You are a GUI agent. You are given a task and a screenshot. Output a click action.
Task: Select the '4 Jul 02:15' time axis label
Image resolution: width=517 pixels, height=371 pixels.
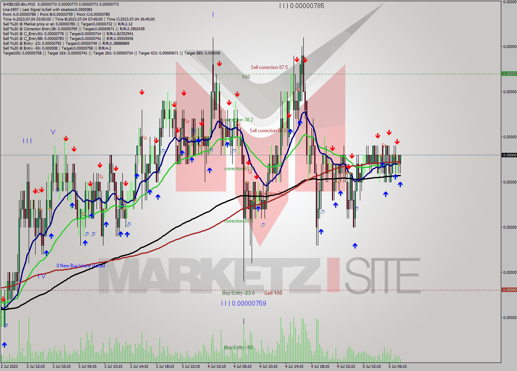(x=217, y=367)
